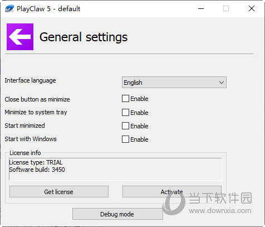Check the Start with Windows option
The height and width of the screenshot is (227, 265).
[125, 139]
